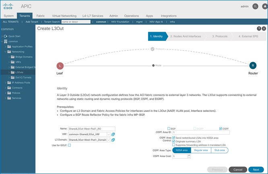Click the Application Profiles folder icon
Screen dimensions: 268x174
[9, 47]
